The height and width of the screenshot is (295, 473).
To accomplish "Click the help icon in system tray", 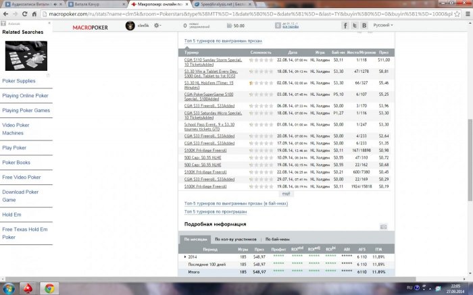I will tap(417, 288).
